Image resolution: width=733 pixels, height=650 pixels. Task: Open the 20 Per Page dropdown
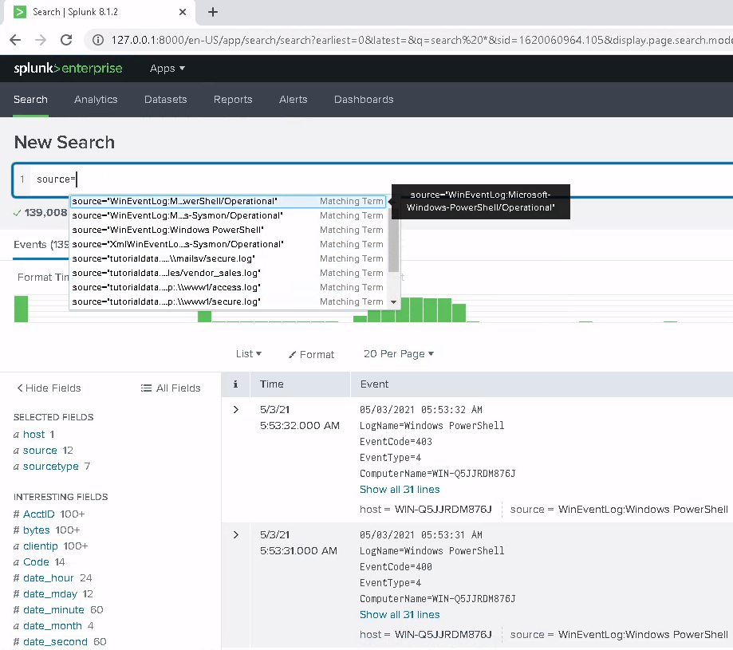point(398,354)
